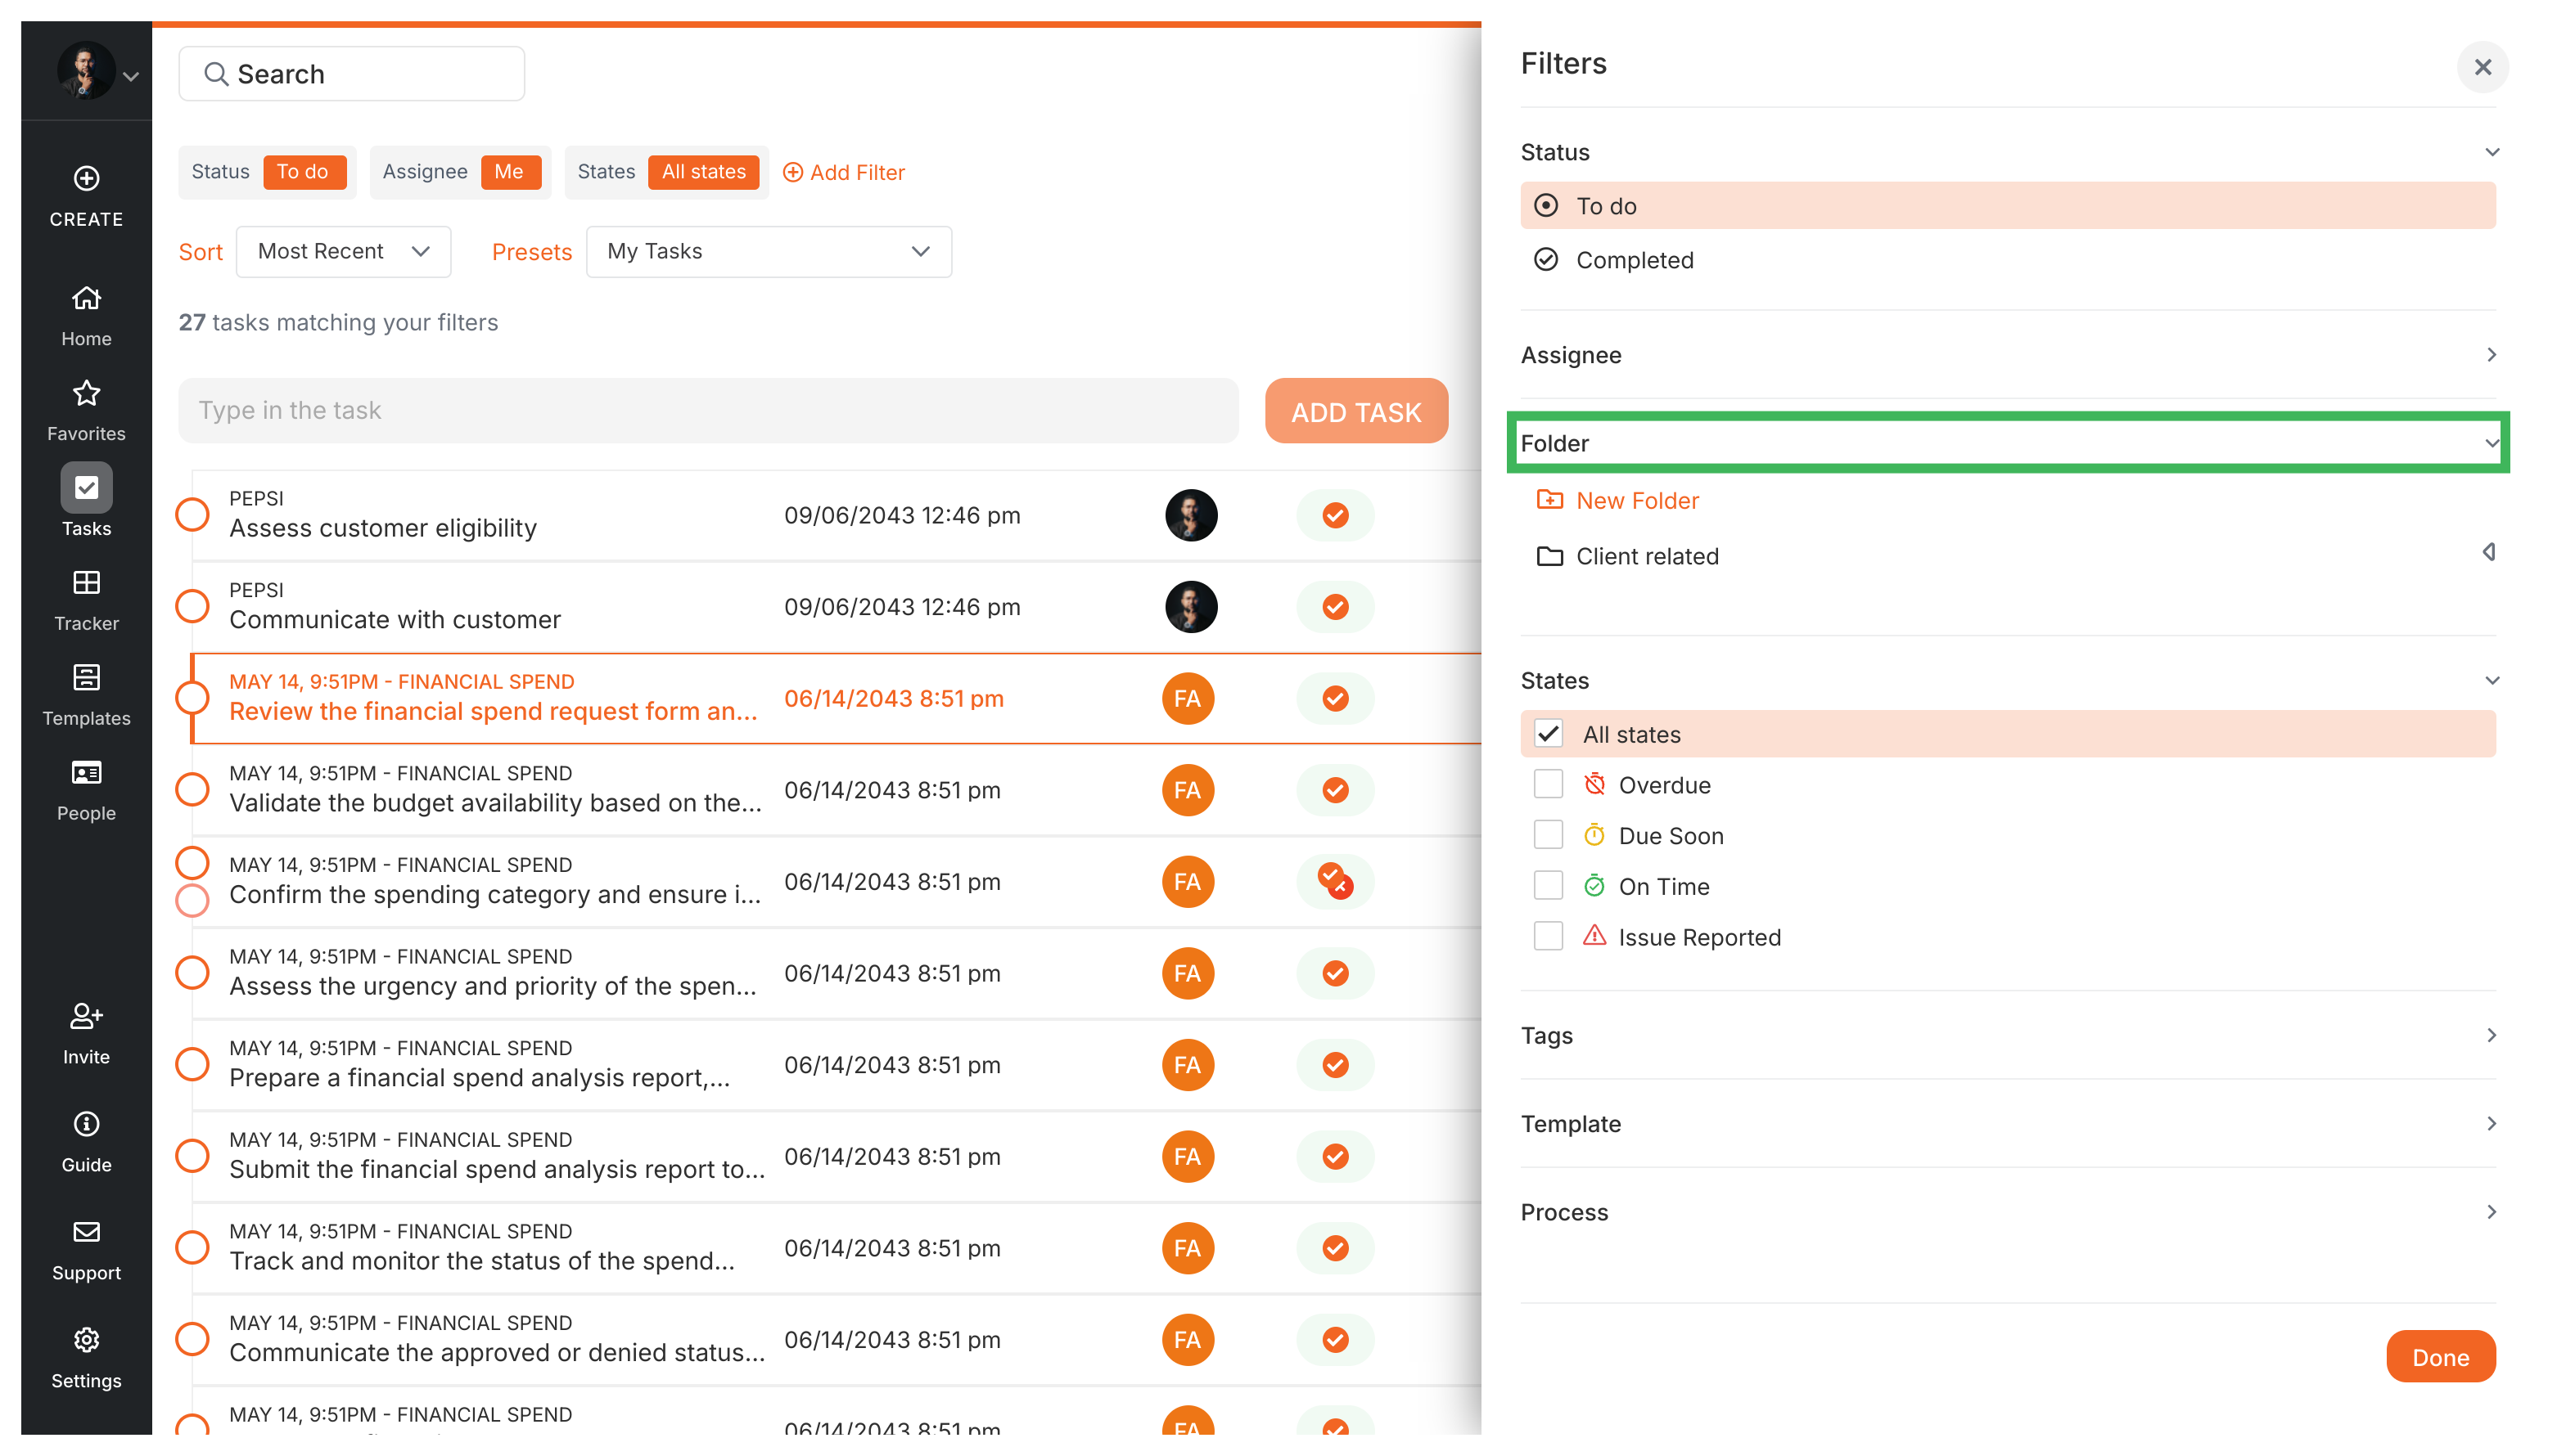The image size is (2557, 1456).
Task: Click the New Folder link
Action: 1637,500
